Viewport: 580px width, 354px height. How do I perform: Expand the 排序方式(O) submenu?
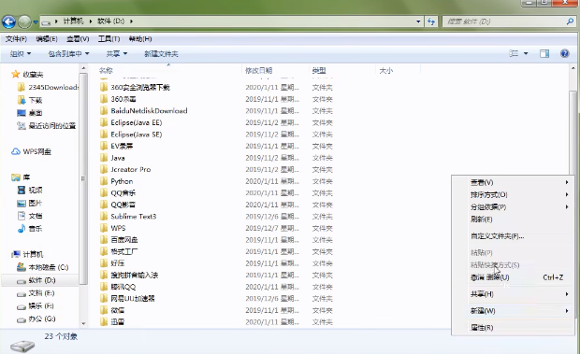(513, 194)
